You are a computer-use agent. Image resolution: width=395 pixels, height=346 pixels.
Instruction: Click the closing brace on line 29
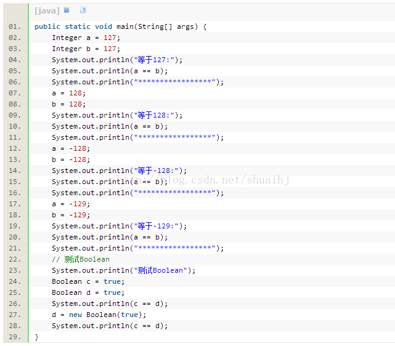coord(37,337)
